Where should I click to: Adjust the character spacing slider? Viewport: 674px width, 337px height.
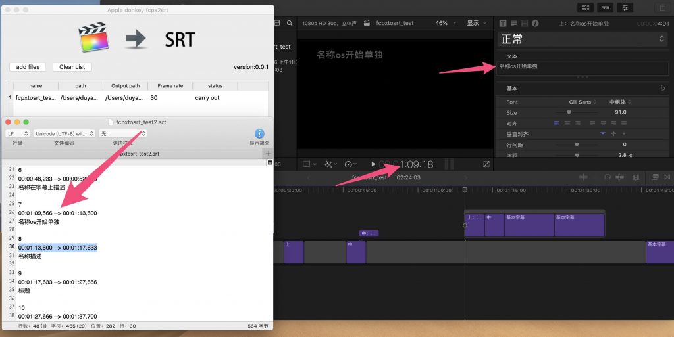577,155
